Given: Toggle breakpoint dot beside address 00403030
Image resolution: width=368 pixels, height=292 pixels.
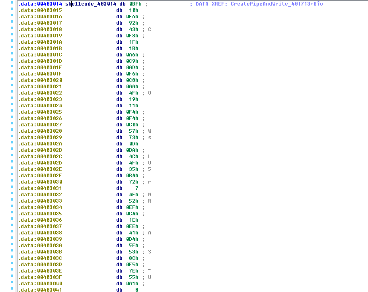Looking at the screenshot, I should [x=12, y=180].
